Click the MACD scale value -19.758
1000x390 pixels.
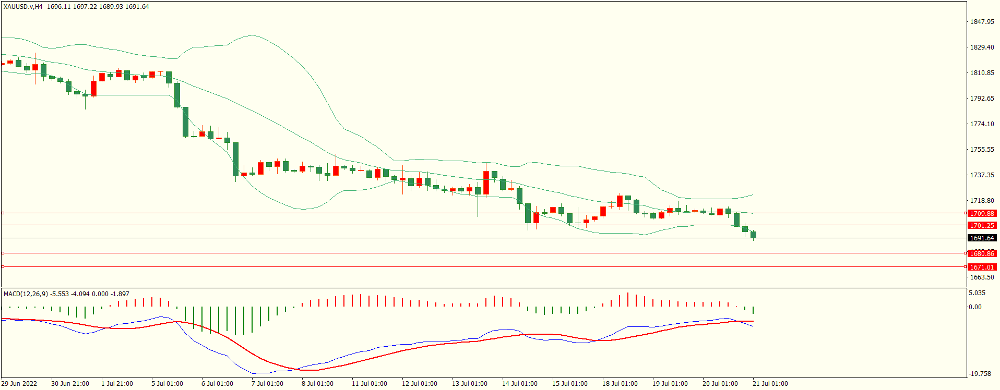click(x=980, y=374)
